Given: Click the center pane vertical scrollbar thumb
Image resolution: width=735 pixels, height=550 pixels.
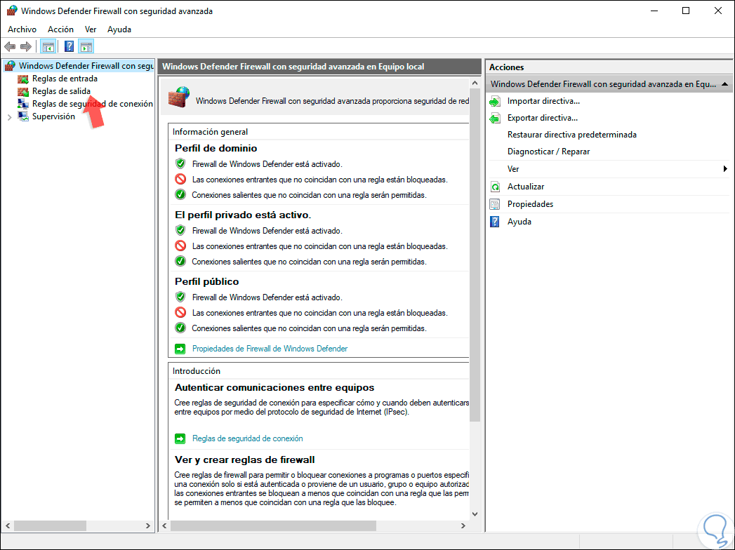Looking at the screenshot, I should point(475,255).
